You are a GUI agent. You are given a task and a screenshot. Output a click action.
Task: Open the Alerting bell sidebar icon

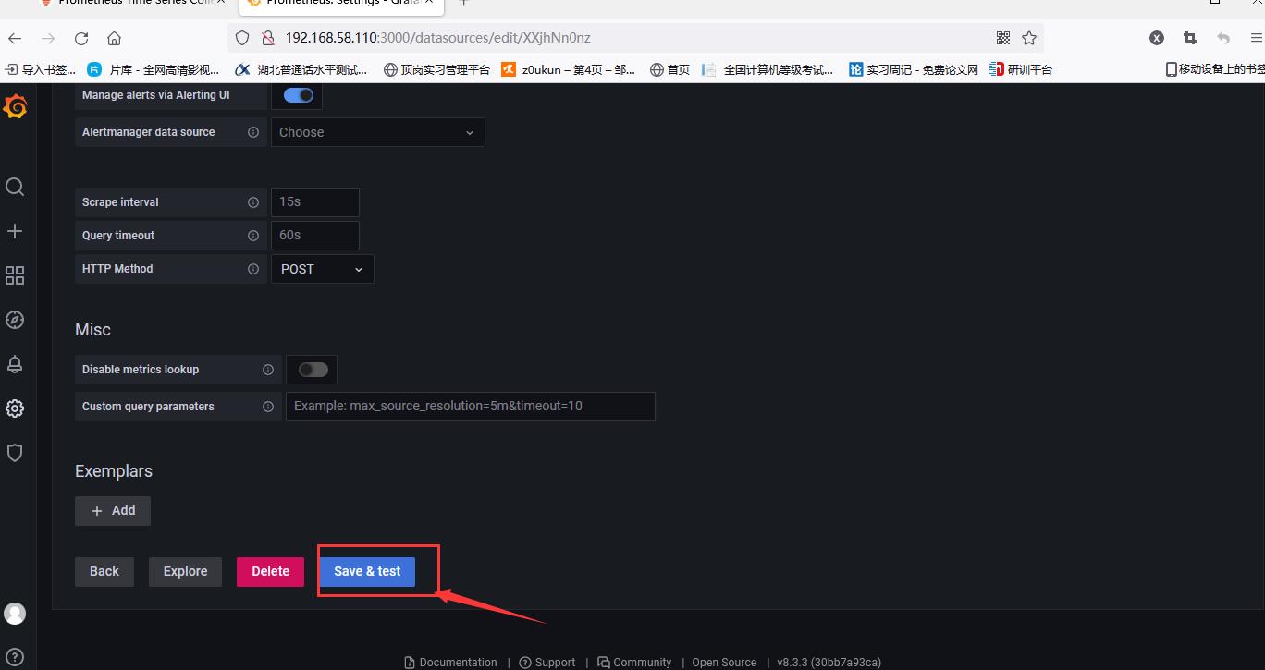point(15,364)
